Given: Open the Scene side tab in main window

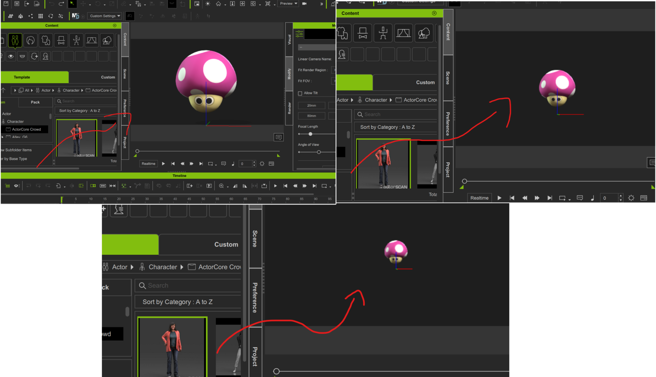Looking at the screenshot, I should pos(125,74).
